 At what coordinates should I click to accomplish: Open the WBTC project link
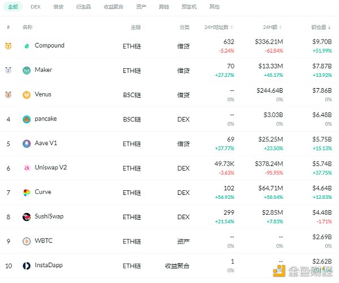[44, 241]
